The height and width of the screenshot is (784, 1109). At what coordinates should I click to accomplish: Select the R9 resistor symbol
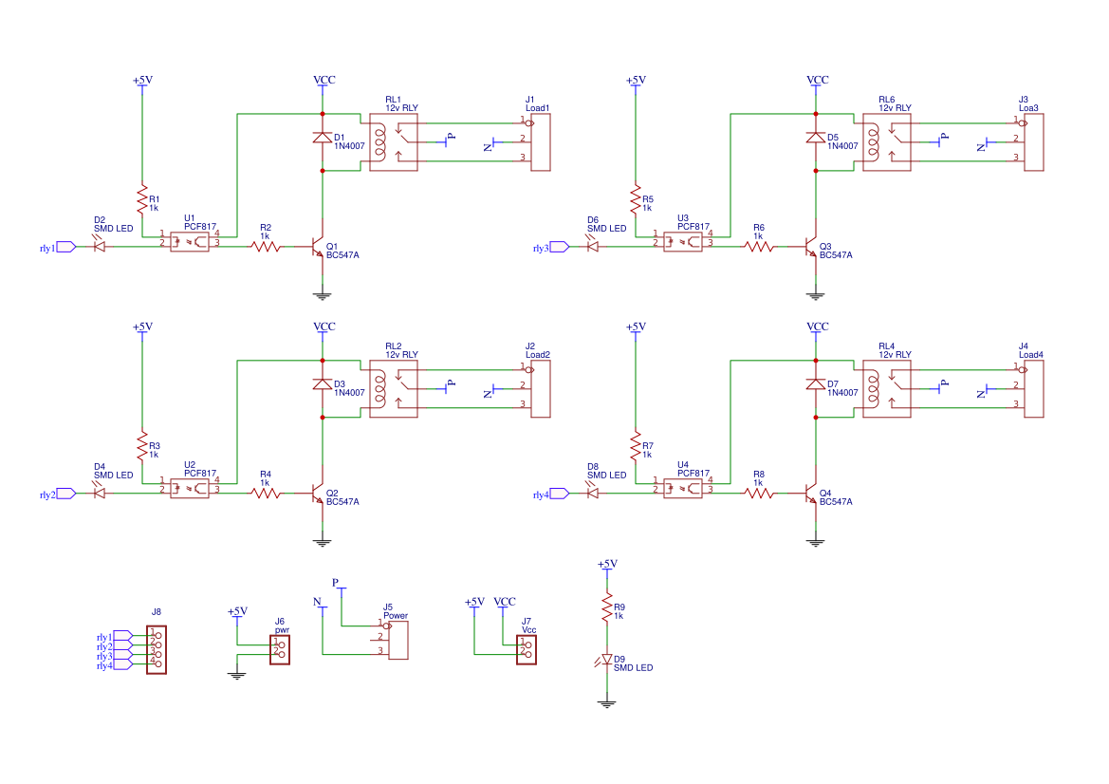[606, 607]
